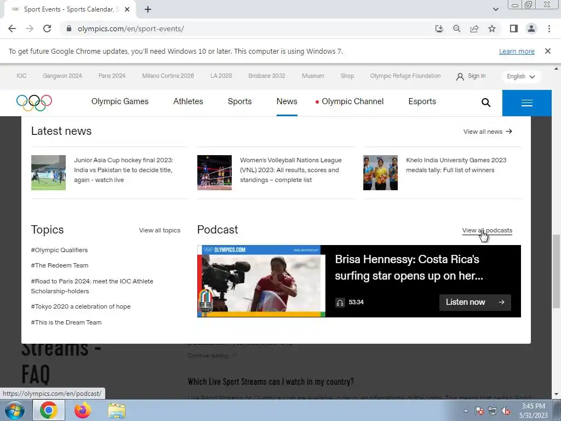The width and height of the screenshot is (561, 421).
Task: Open the Shop link
Action: (347, 76)
